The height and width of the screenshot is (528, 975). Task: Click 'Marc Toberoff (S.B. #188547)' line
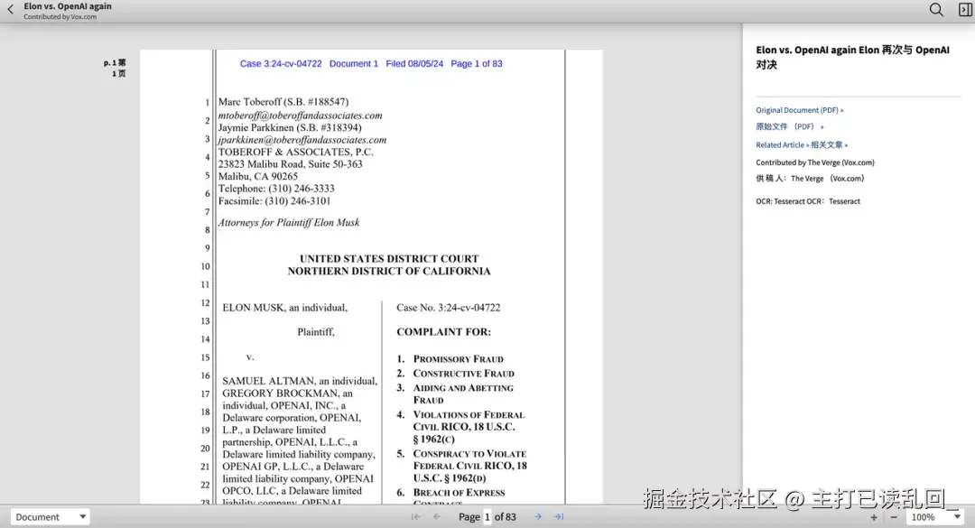283,102
